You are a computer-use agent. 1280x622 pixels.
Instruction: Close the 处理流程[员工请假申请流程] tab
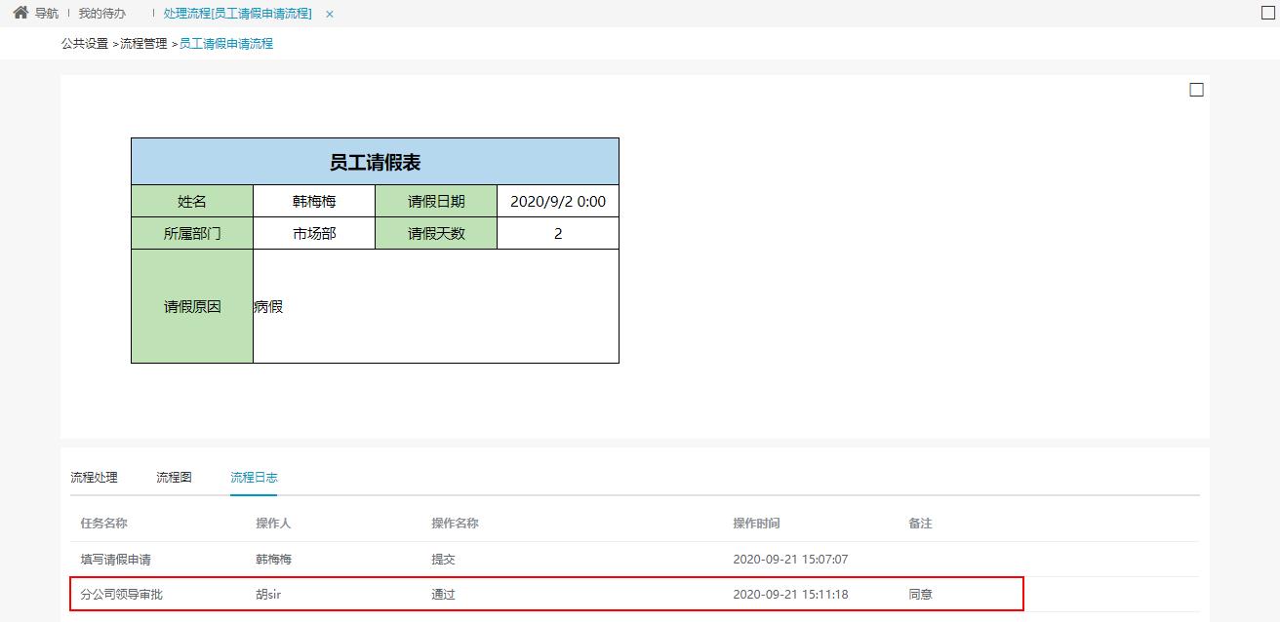coord(329,14)
